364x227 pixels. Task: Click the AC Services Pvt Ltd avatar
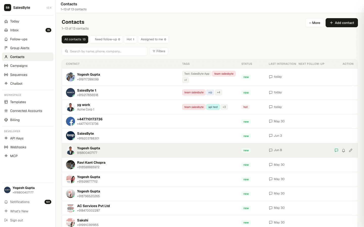[71, 208]
